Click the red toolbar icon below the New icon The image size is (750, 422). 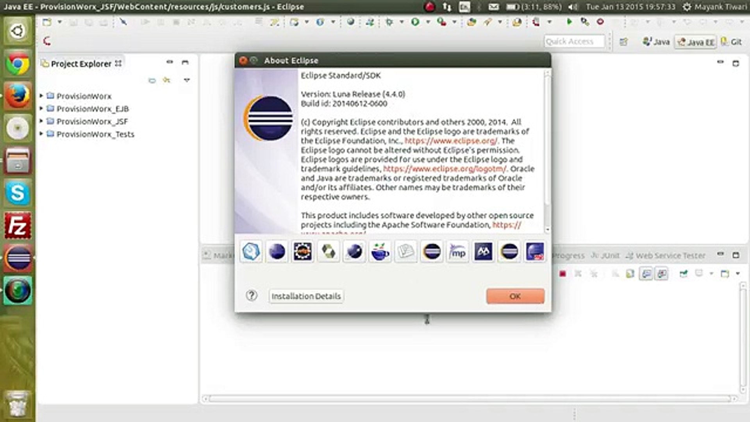coord(47,41)
